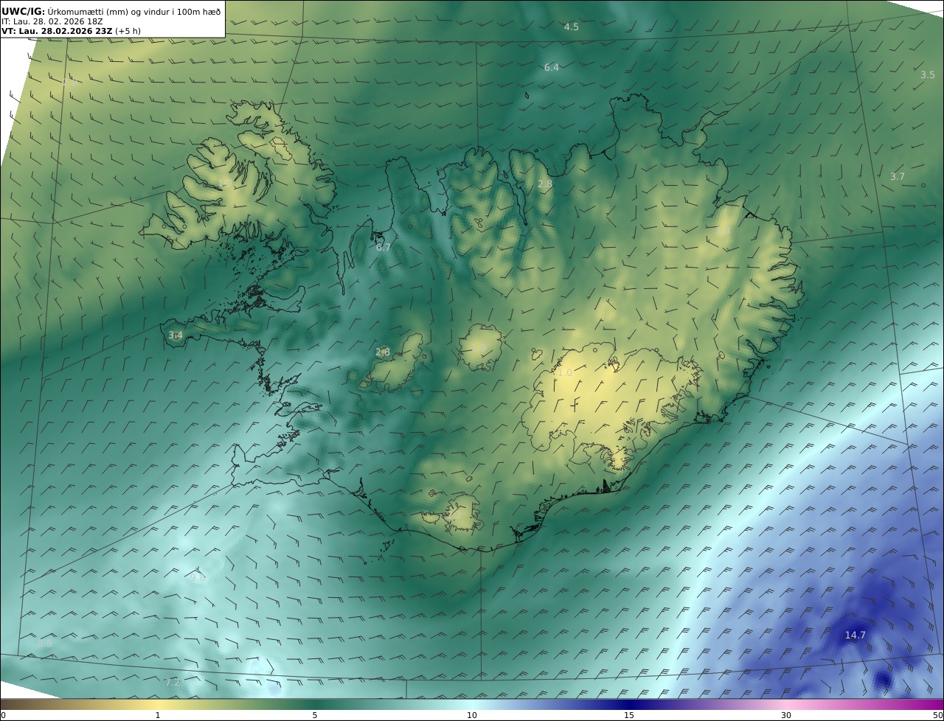Click the '8.5' precipitation value label
Image resolution: width=944 pixels, height=721 pixels.
coord(45,644)
